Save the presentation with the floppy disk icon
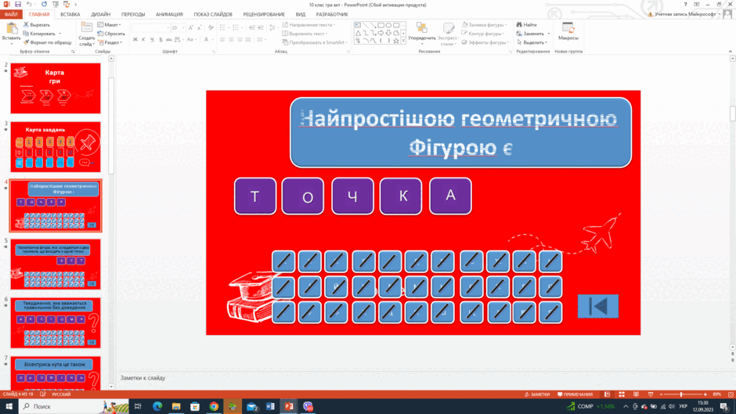This screenshot has height=414, width=736. (18, 4)
